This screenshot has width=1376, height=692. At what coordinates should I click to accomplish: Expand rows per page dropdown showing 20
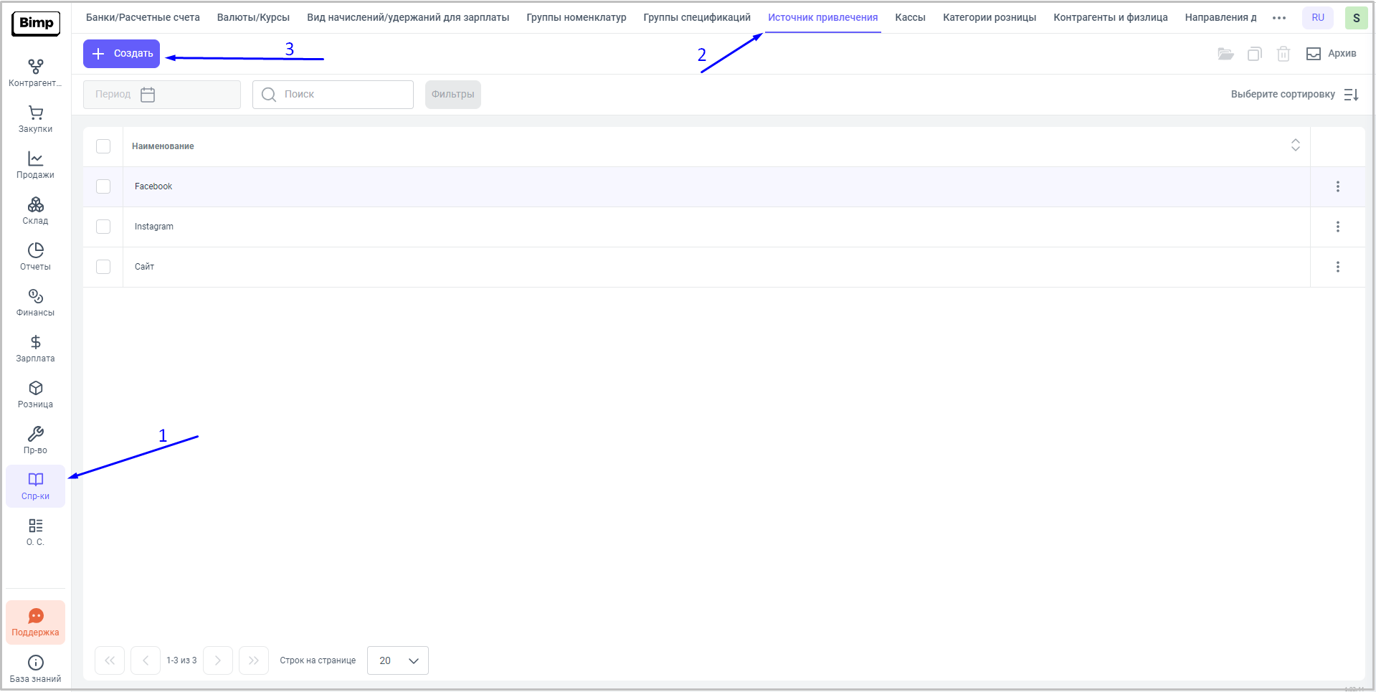click(x=398, y=660)
